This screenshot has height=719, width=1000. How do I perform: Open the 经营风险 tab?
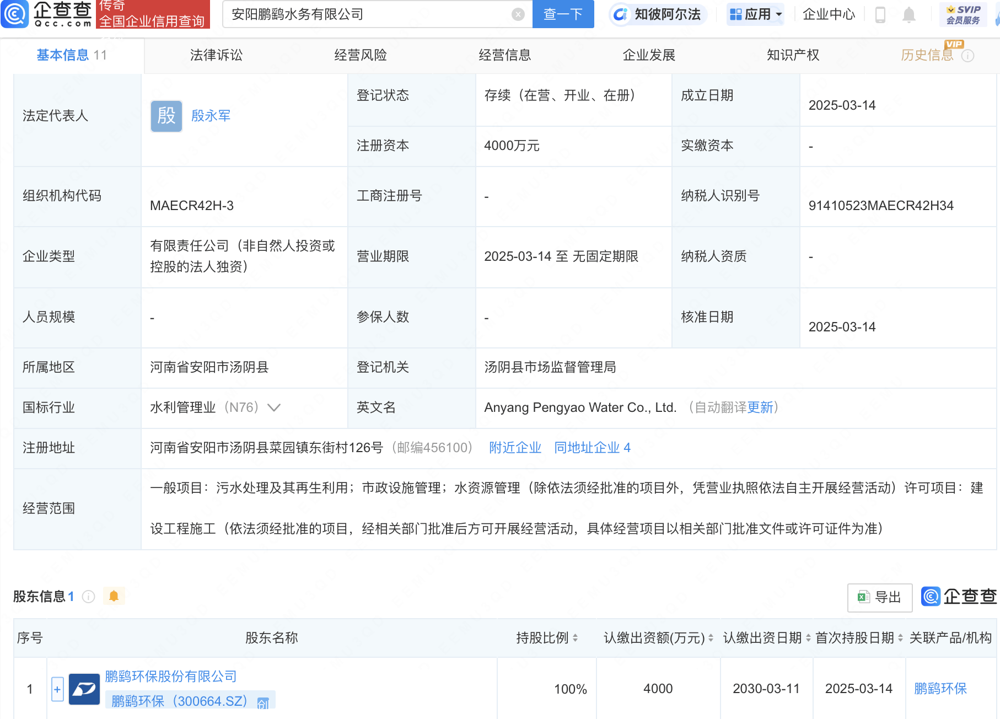click(361, 55)
